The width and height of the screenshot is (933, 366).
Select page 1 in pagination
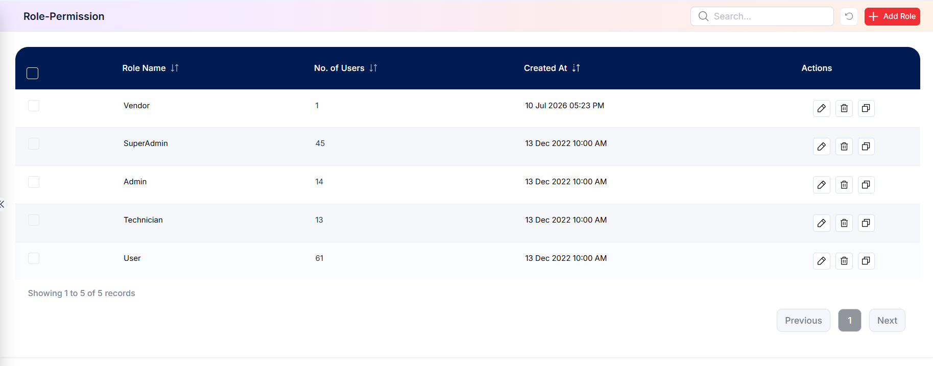pyautogui.click(x=850, y=321)
